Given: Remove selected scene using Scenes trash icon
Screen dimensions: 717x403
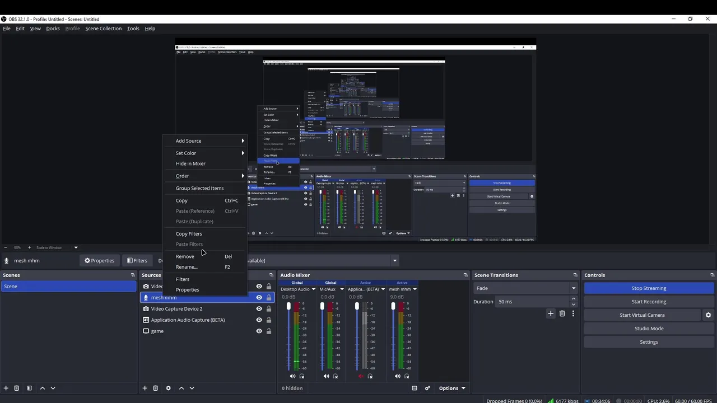Looking at the screenshot, I should pyautogui.click(x=17, y=388).
